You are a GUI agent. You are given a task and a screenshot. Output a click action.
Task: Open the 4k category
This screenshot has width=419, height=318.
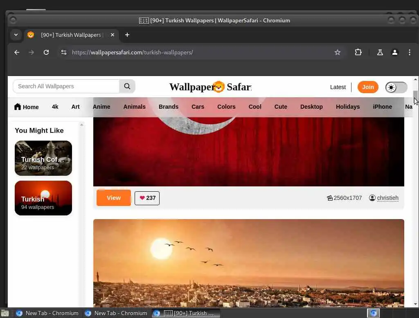(x=55, y=107)
